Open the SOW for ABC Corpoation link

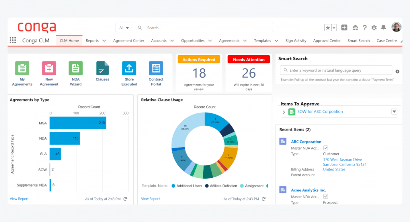pyautogui.click(x=320, y=112)
